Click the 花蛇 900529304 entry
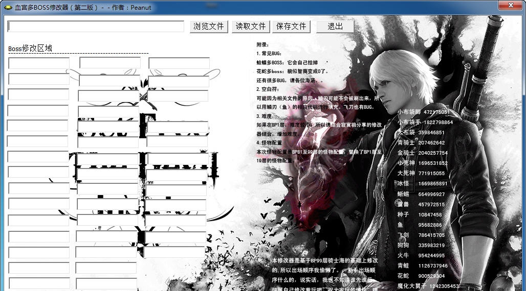This screenshot has width=526, height=291. (x=421, y=276)
